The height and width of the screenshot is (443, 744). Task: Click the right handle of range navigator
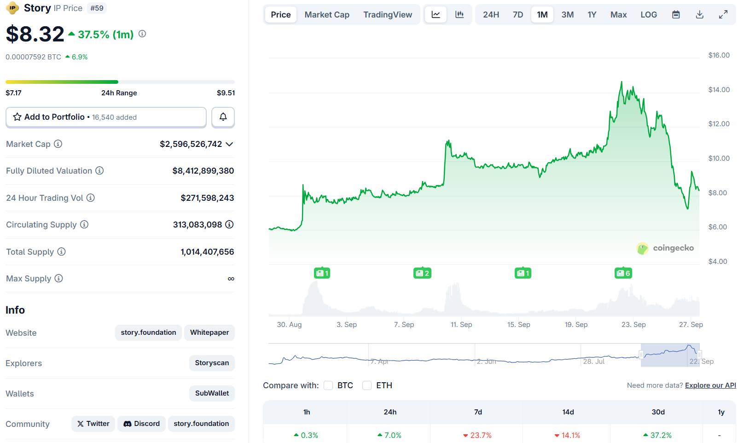click(x=699, y=355)
